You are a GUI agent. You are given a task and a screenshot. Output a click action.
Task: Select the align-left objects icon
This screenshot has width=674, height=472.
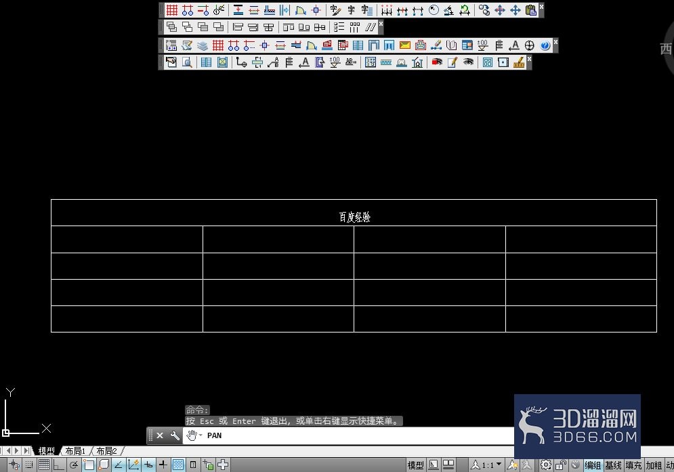[x=238, y=27]
